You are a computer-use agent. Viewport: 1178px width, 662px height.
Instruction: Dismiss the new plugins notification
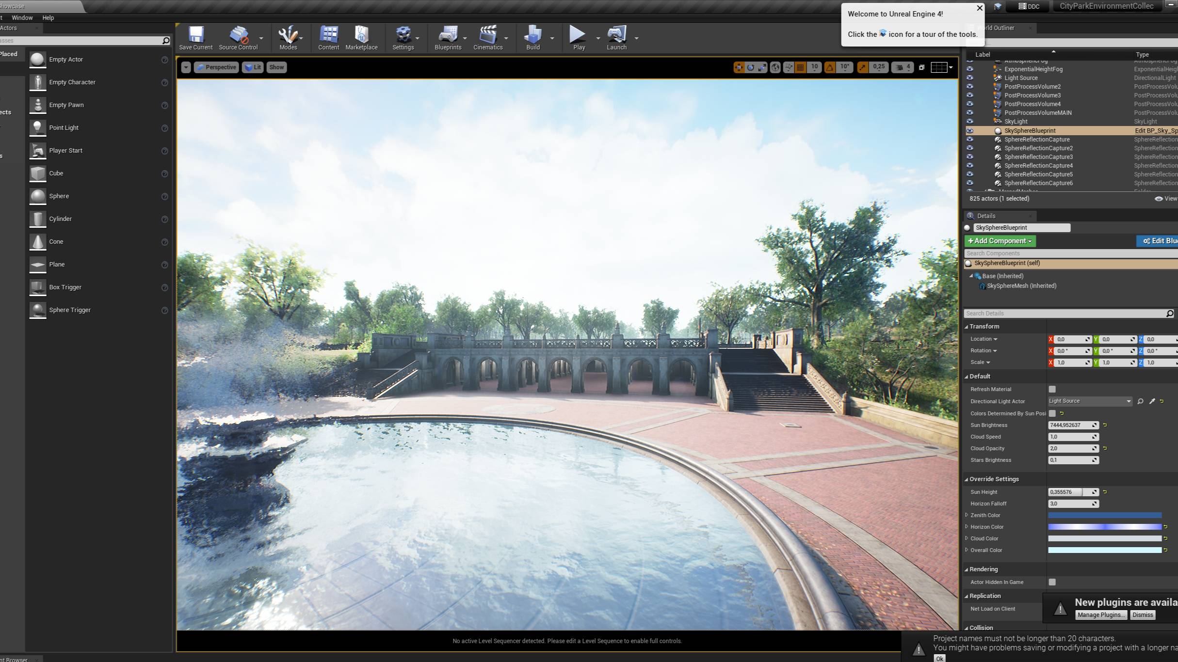tap(1142, 615)
